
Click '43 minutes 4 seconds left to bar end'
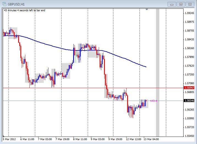[24, 10]
